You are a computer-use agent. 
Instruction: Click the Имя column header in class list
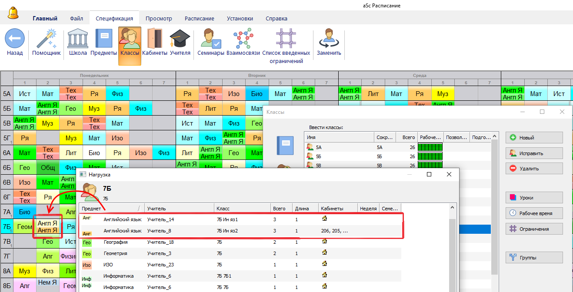pos(339,137)
